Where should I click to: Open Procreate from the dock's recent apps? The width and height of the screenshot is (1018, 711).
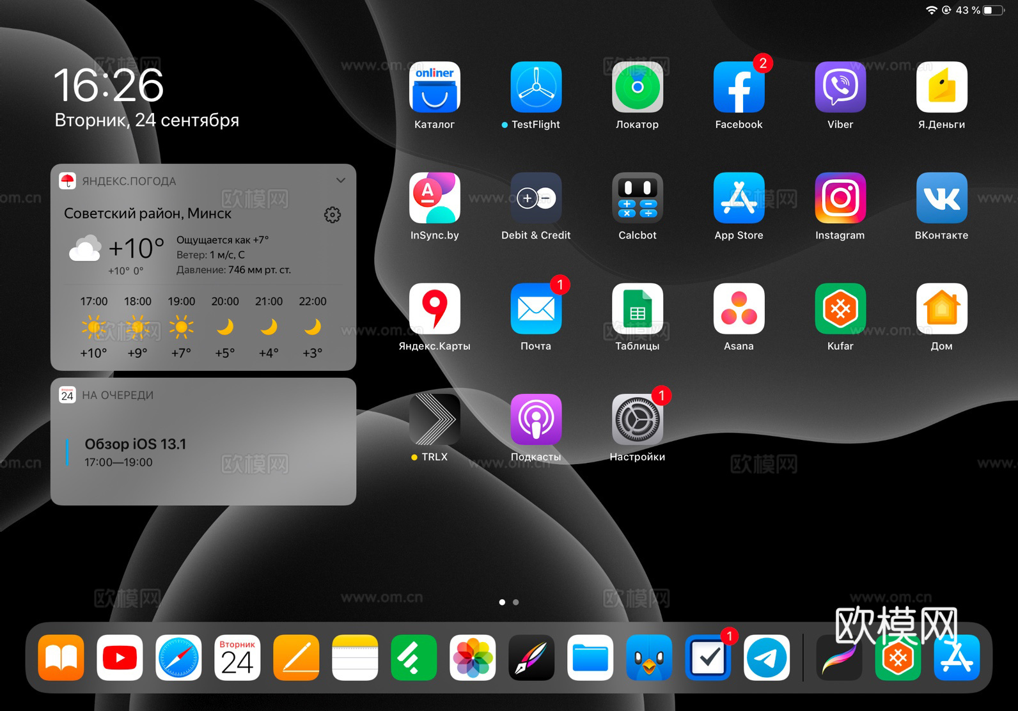[839, 657]
